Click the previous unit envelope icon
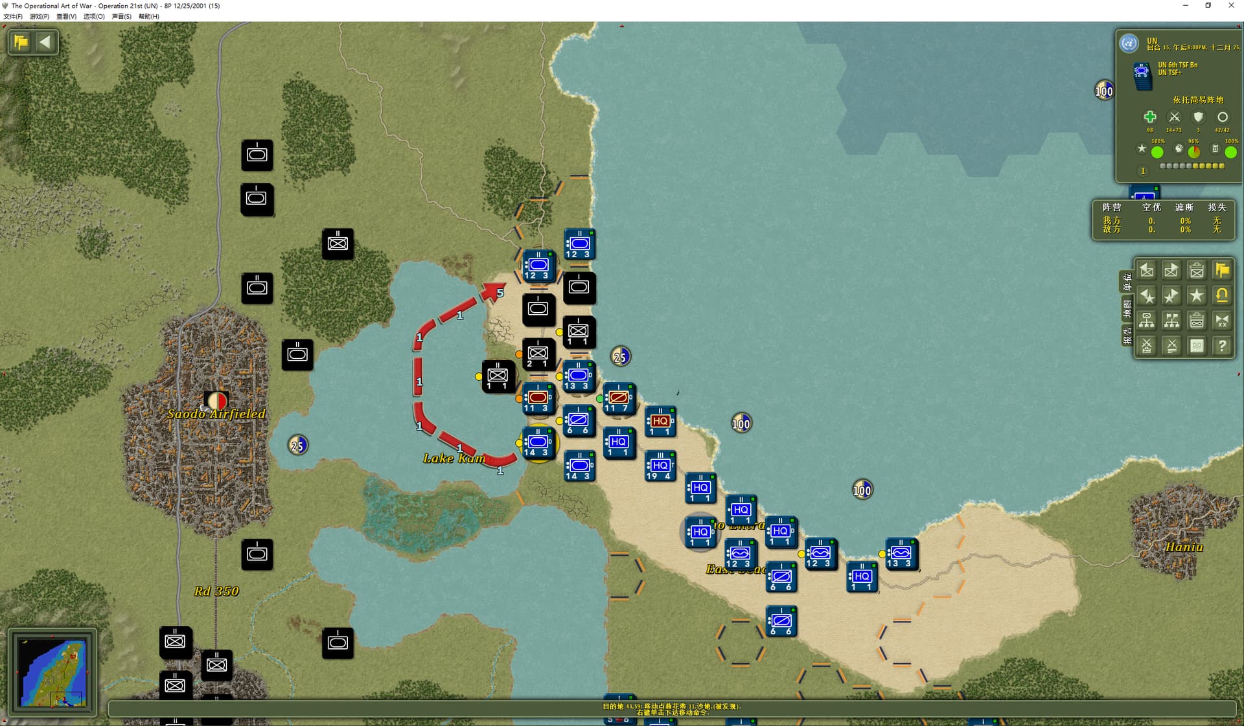 (x=1146, y=270)
